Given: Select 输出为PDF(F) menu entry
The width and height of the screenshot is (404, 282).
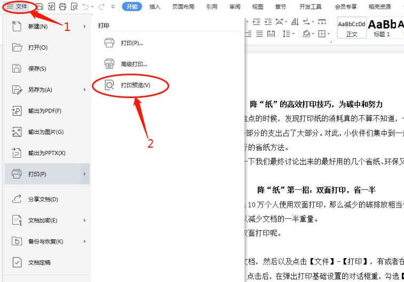Looking at the screenshot, I should (45, 111).
